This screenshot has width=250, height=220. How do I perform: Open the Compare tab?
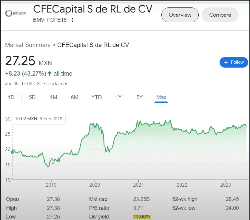point(220,15)
